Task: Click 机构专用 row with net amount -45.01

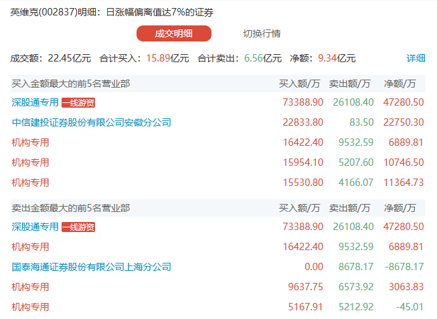Action: [31, 307]
